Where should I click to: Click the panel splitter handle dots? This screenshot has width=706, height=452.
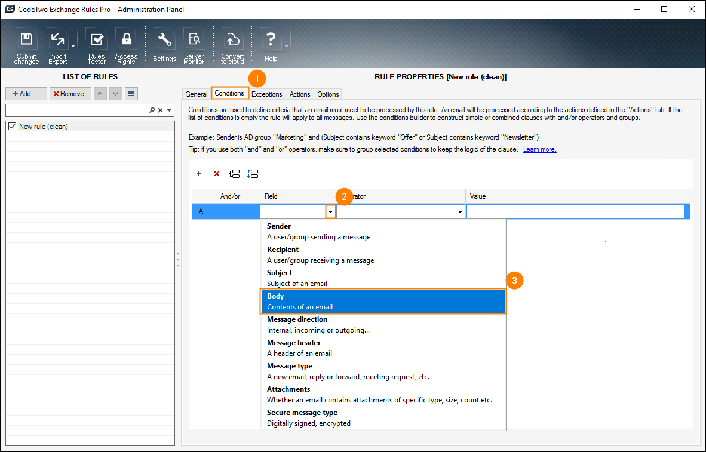click(178, 260)
